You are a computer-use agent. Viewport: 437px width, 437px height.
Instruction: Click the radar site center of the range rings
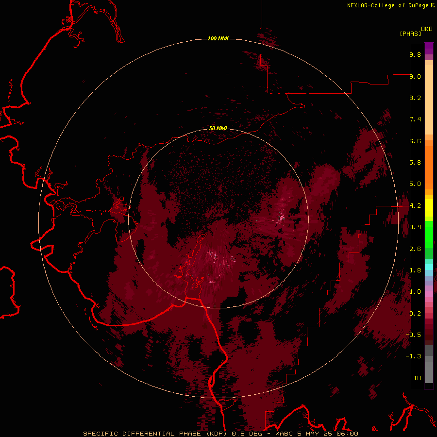click(218, 218)
